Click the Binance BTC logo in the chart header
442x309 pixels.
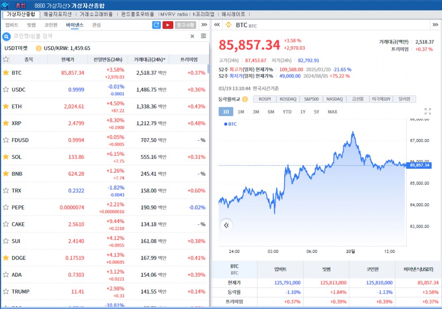[228, 25]
